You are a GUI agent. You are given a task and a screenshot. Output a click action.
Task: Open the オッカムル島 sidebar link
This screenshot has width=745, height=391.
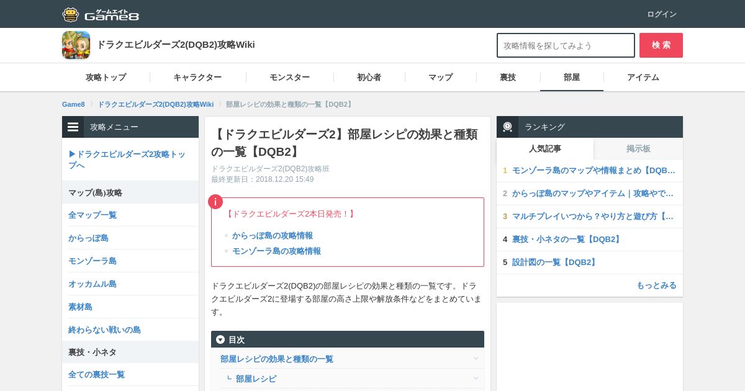pos(93,284)
